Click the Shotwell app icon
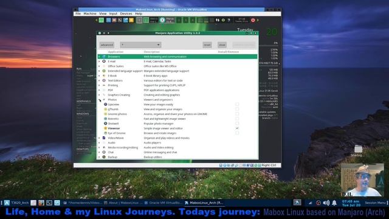This screenshot has width=389, height=219. coord(105,123)
